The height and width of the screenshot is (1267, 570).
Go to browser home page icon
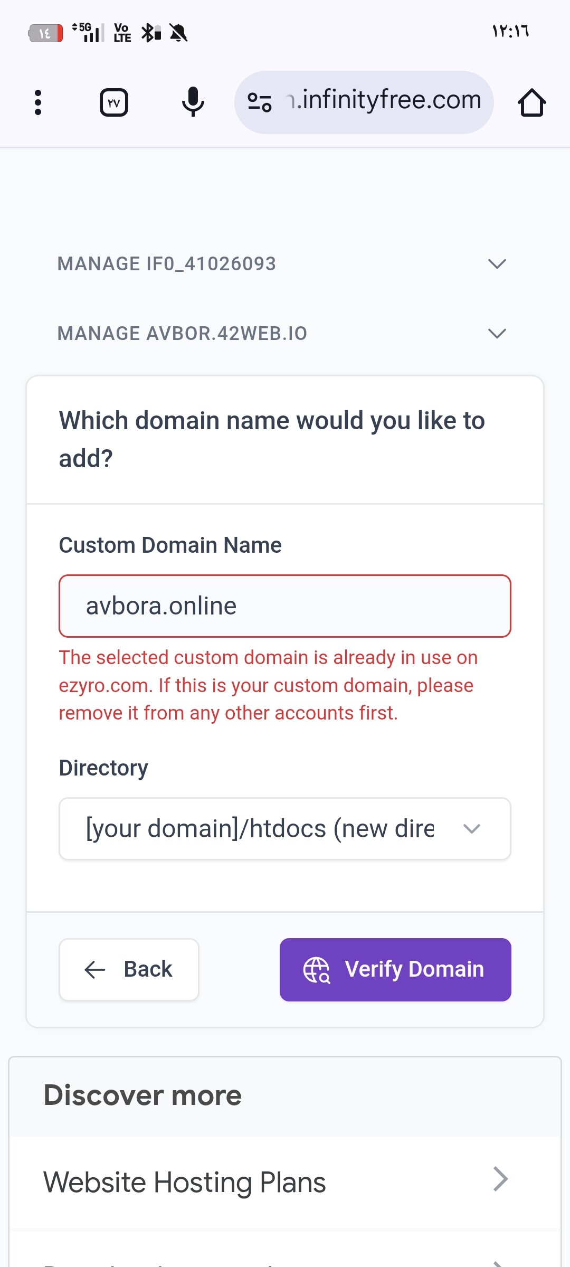[531, 102]
